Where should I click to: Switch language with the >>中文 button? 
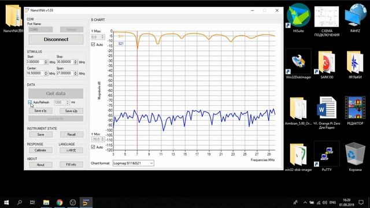click(x=71, y=150)
